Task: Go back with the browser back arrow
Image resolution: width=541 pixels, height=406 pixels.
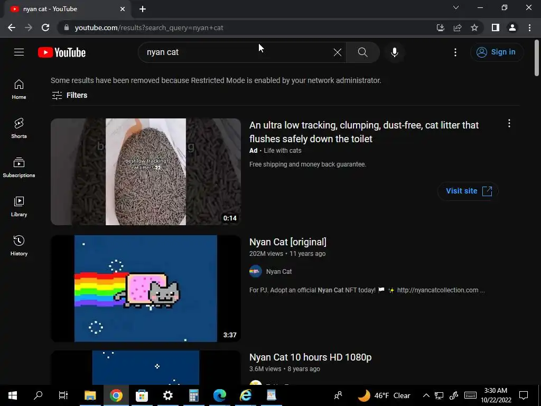Action: pyautogui.click(x=12, y=27)
